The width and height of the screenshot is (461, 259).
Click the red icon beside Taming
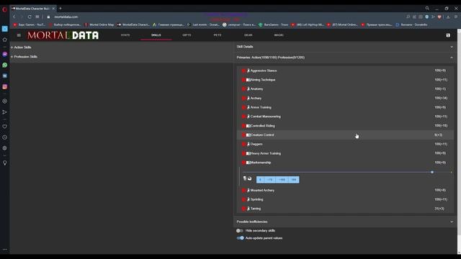coord(243,209)
